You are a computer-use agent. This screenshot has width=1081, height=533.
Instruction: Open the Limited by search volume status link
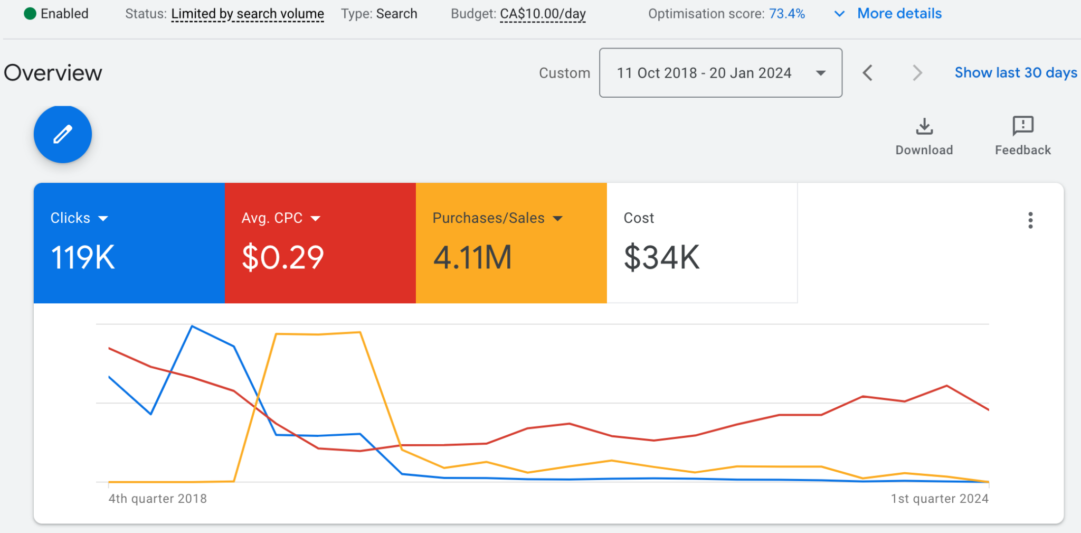tap(247, 14)
